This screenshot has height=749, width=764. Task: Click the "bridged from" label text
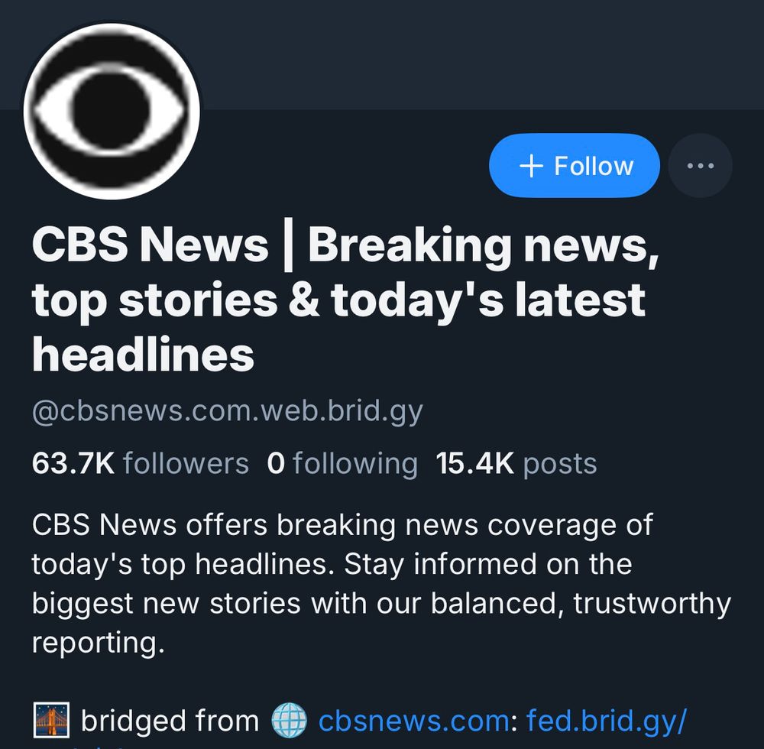[170, 720]
